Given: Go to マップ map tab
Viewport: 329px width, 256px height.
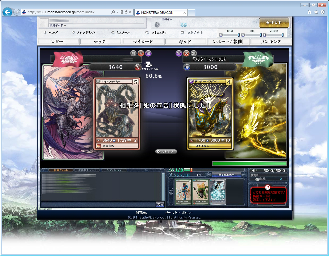Looking at the screenshot, I should tap(101, 41).
